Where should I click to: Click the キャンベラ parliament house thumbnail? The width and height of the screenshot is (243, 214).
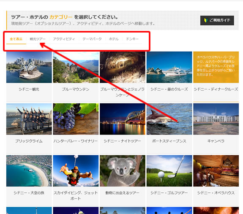[x=216, y=119]
